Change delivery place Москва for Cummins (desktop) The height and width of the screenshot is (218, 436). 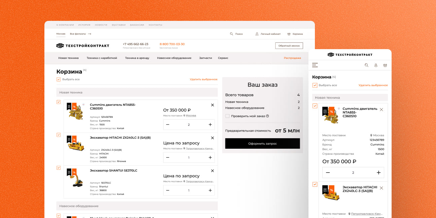[191, 116]
